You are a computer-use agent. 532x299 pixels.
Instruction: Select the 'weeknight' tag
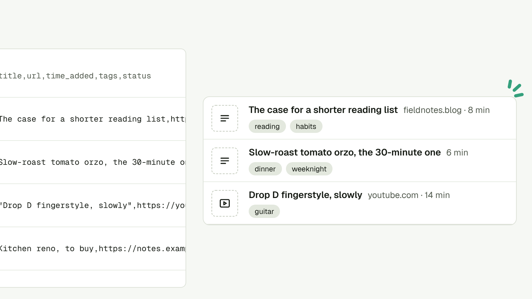tap(309, 169)
